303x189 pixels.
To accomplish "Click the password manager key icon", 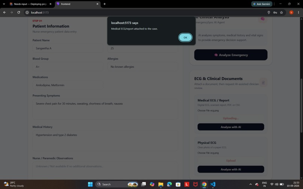I will tap(275, 12).
